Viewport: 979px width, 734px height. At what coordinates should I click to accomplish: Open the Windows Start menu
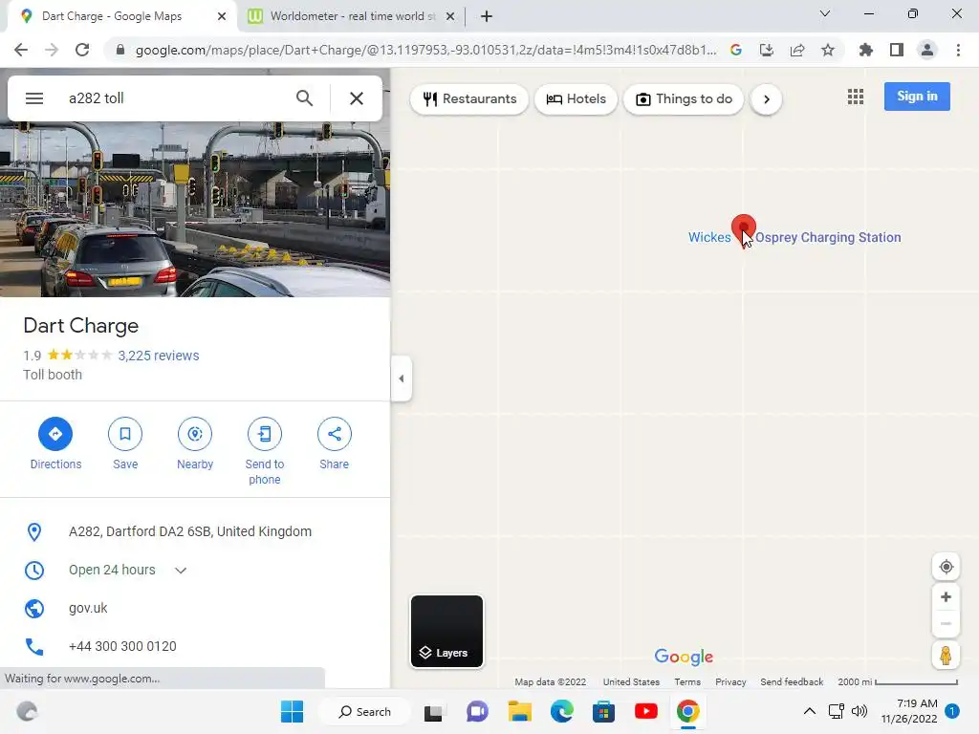click(292, 711)
